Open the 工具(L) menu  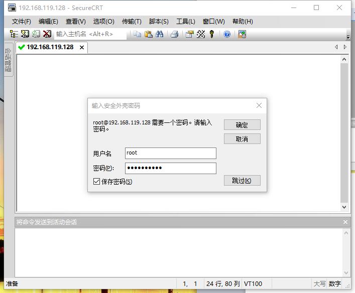186,22
